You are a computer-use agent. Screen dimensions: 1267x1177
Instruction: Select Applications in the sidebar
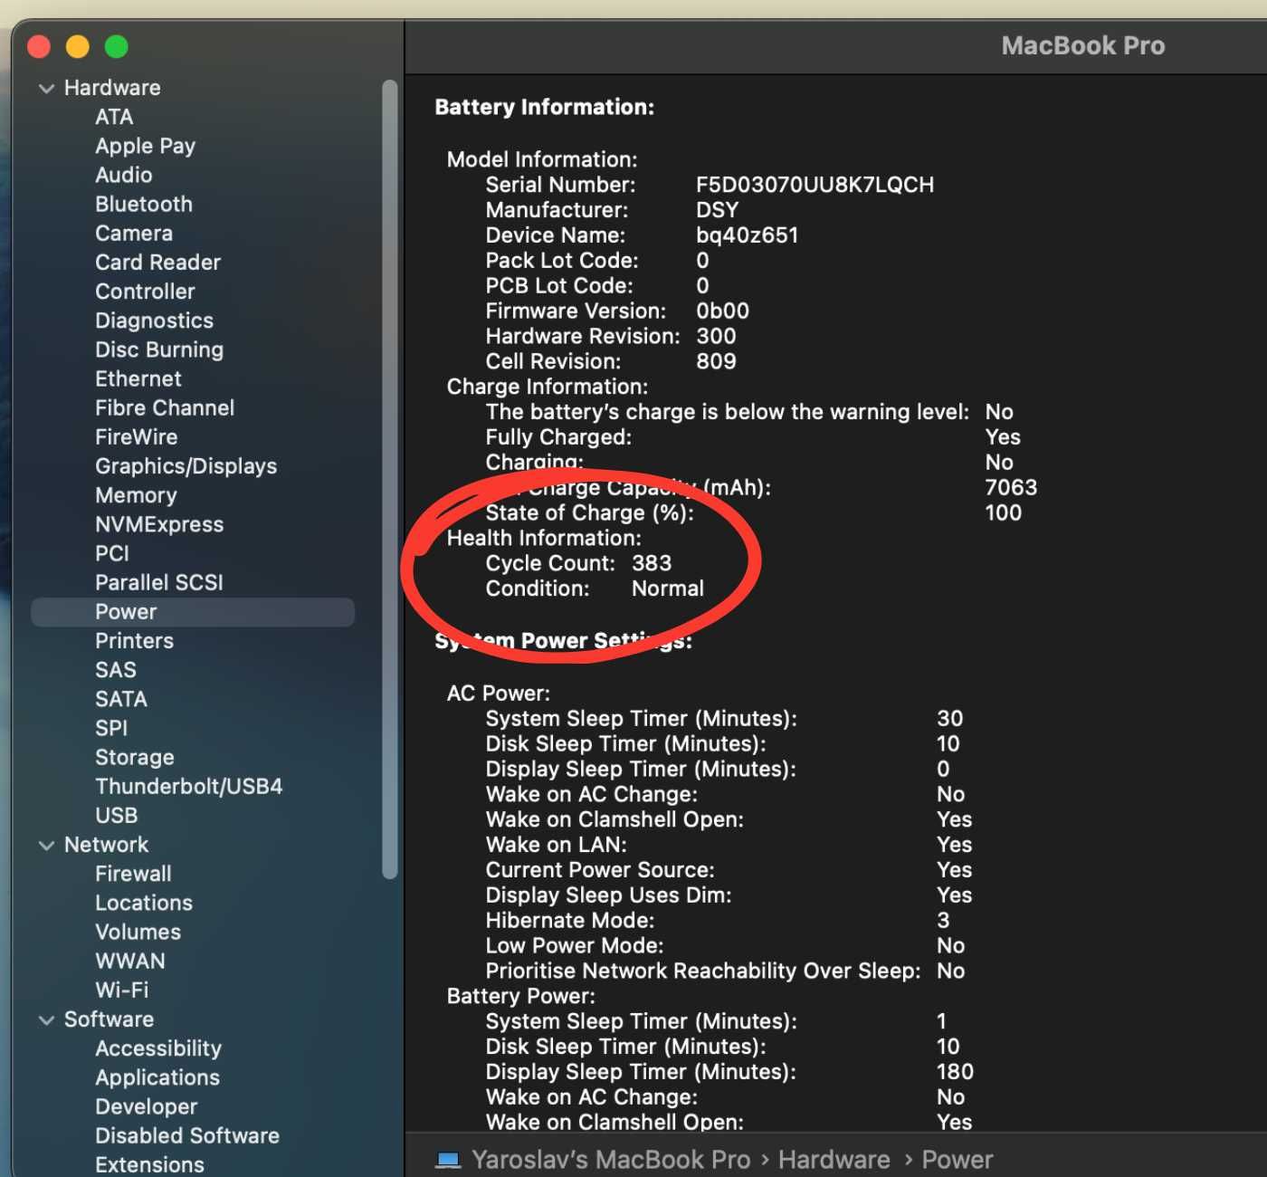(x=157, y=1077)
